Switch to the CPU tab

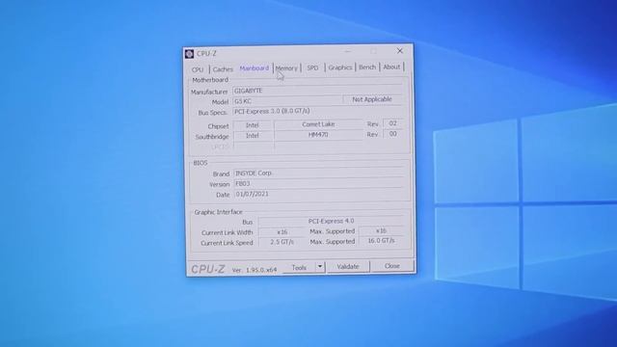click(x=198, y=69)
